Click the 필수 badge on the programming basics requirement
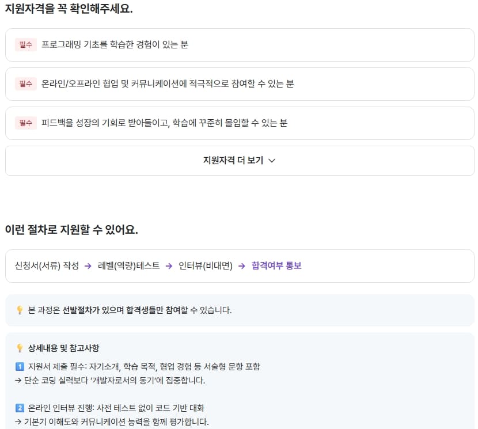Image resolution: width=478 pixels, height=429 pixels. [26, 44]
